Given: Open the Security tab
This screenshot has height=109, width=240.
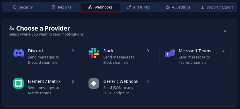Looking at the screenshot, I should [x=23, y=7].
